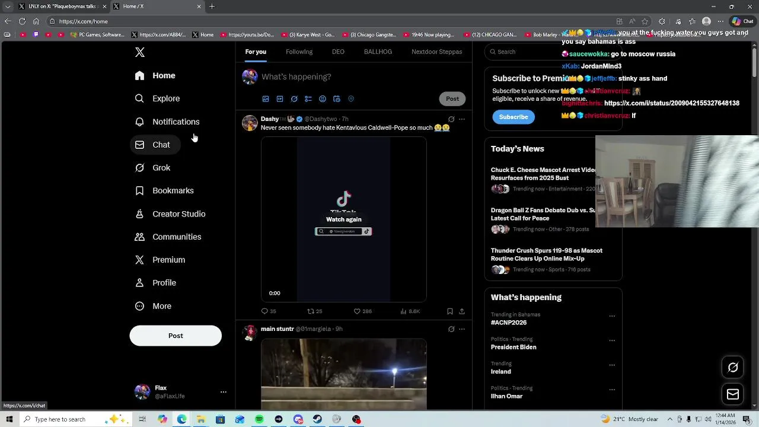759x427 pixels.
Task: Open more options on main stuntr's post
Action: [462, 329]
